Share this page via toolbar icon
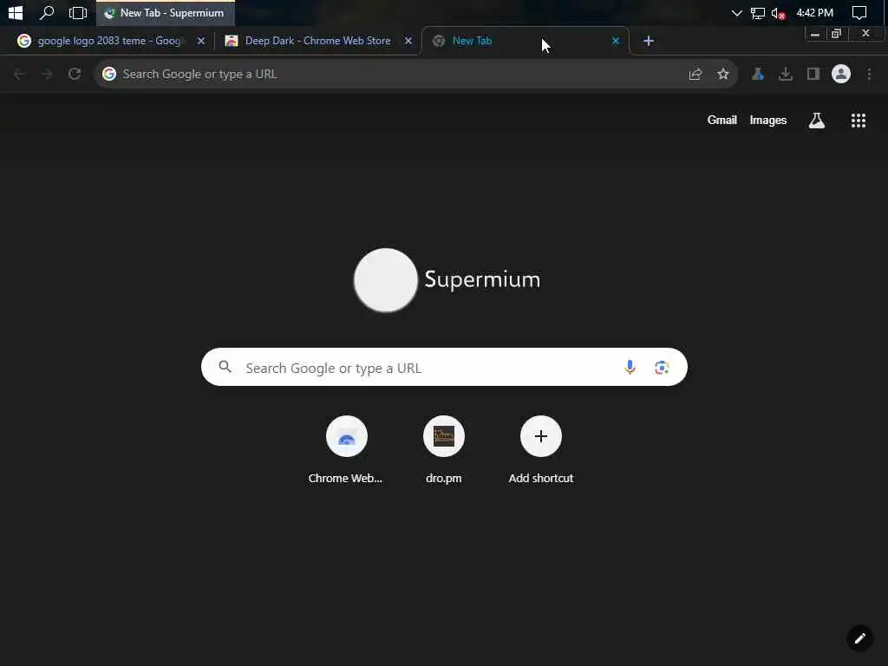Viewport: 888px width, 666px height. (695, 75)
